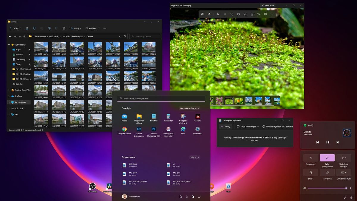Skip to next Spotify track
The width and height of the screenshot is (357, 201).
coord(338,142)
